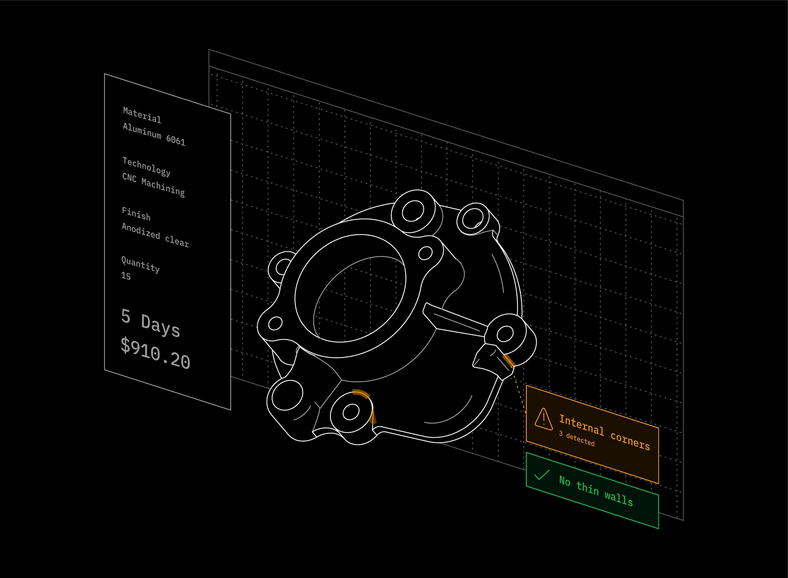Click the orange arc highlight on part

[x=362, y=394]
